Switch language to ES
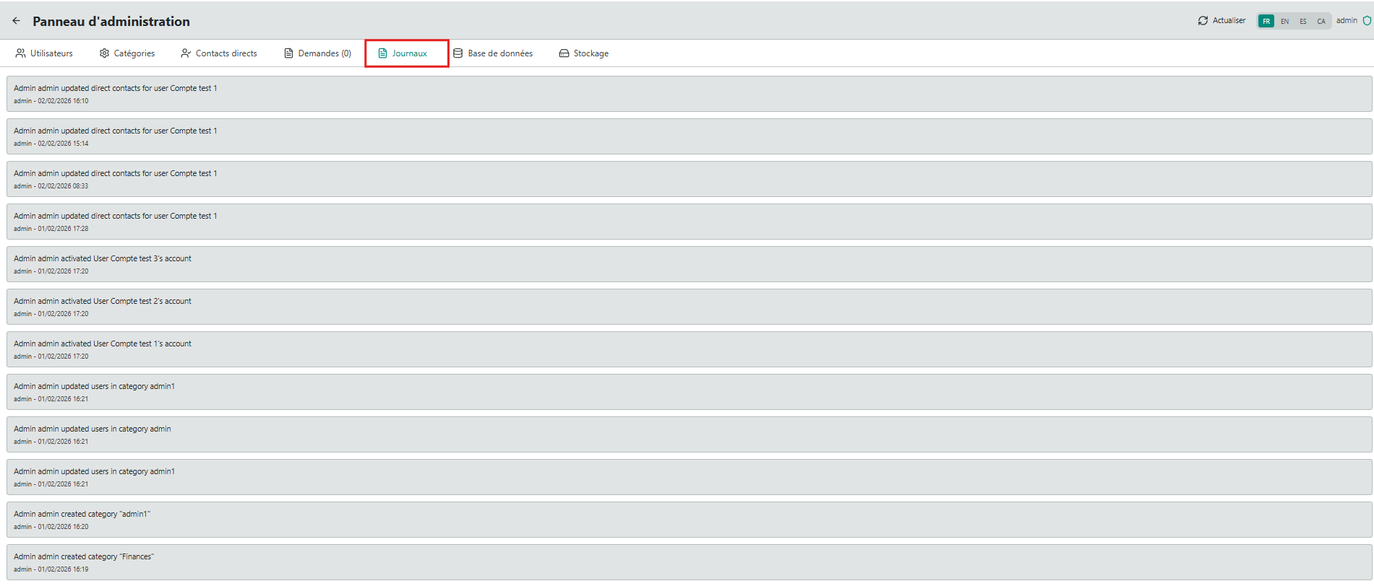 click(1302, 21)
